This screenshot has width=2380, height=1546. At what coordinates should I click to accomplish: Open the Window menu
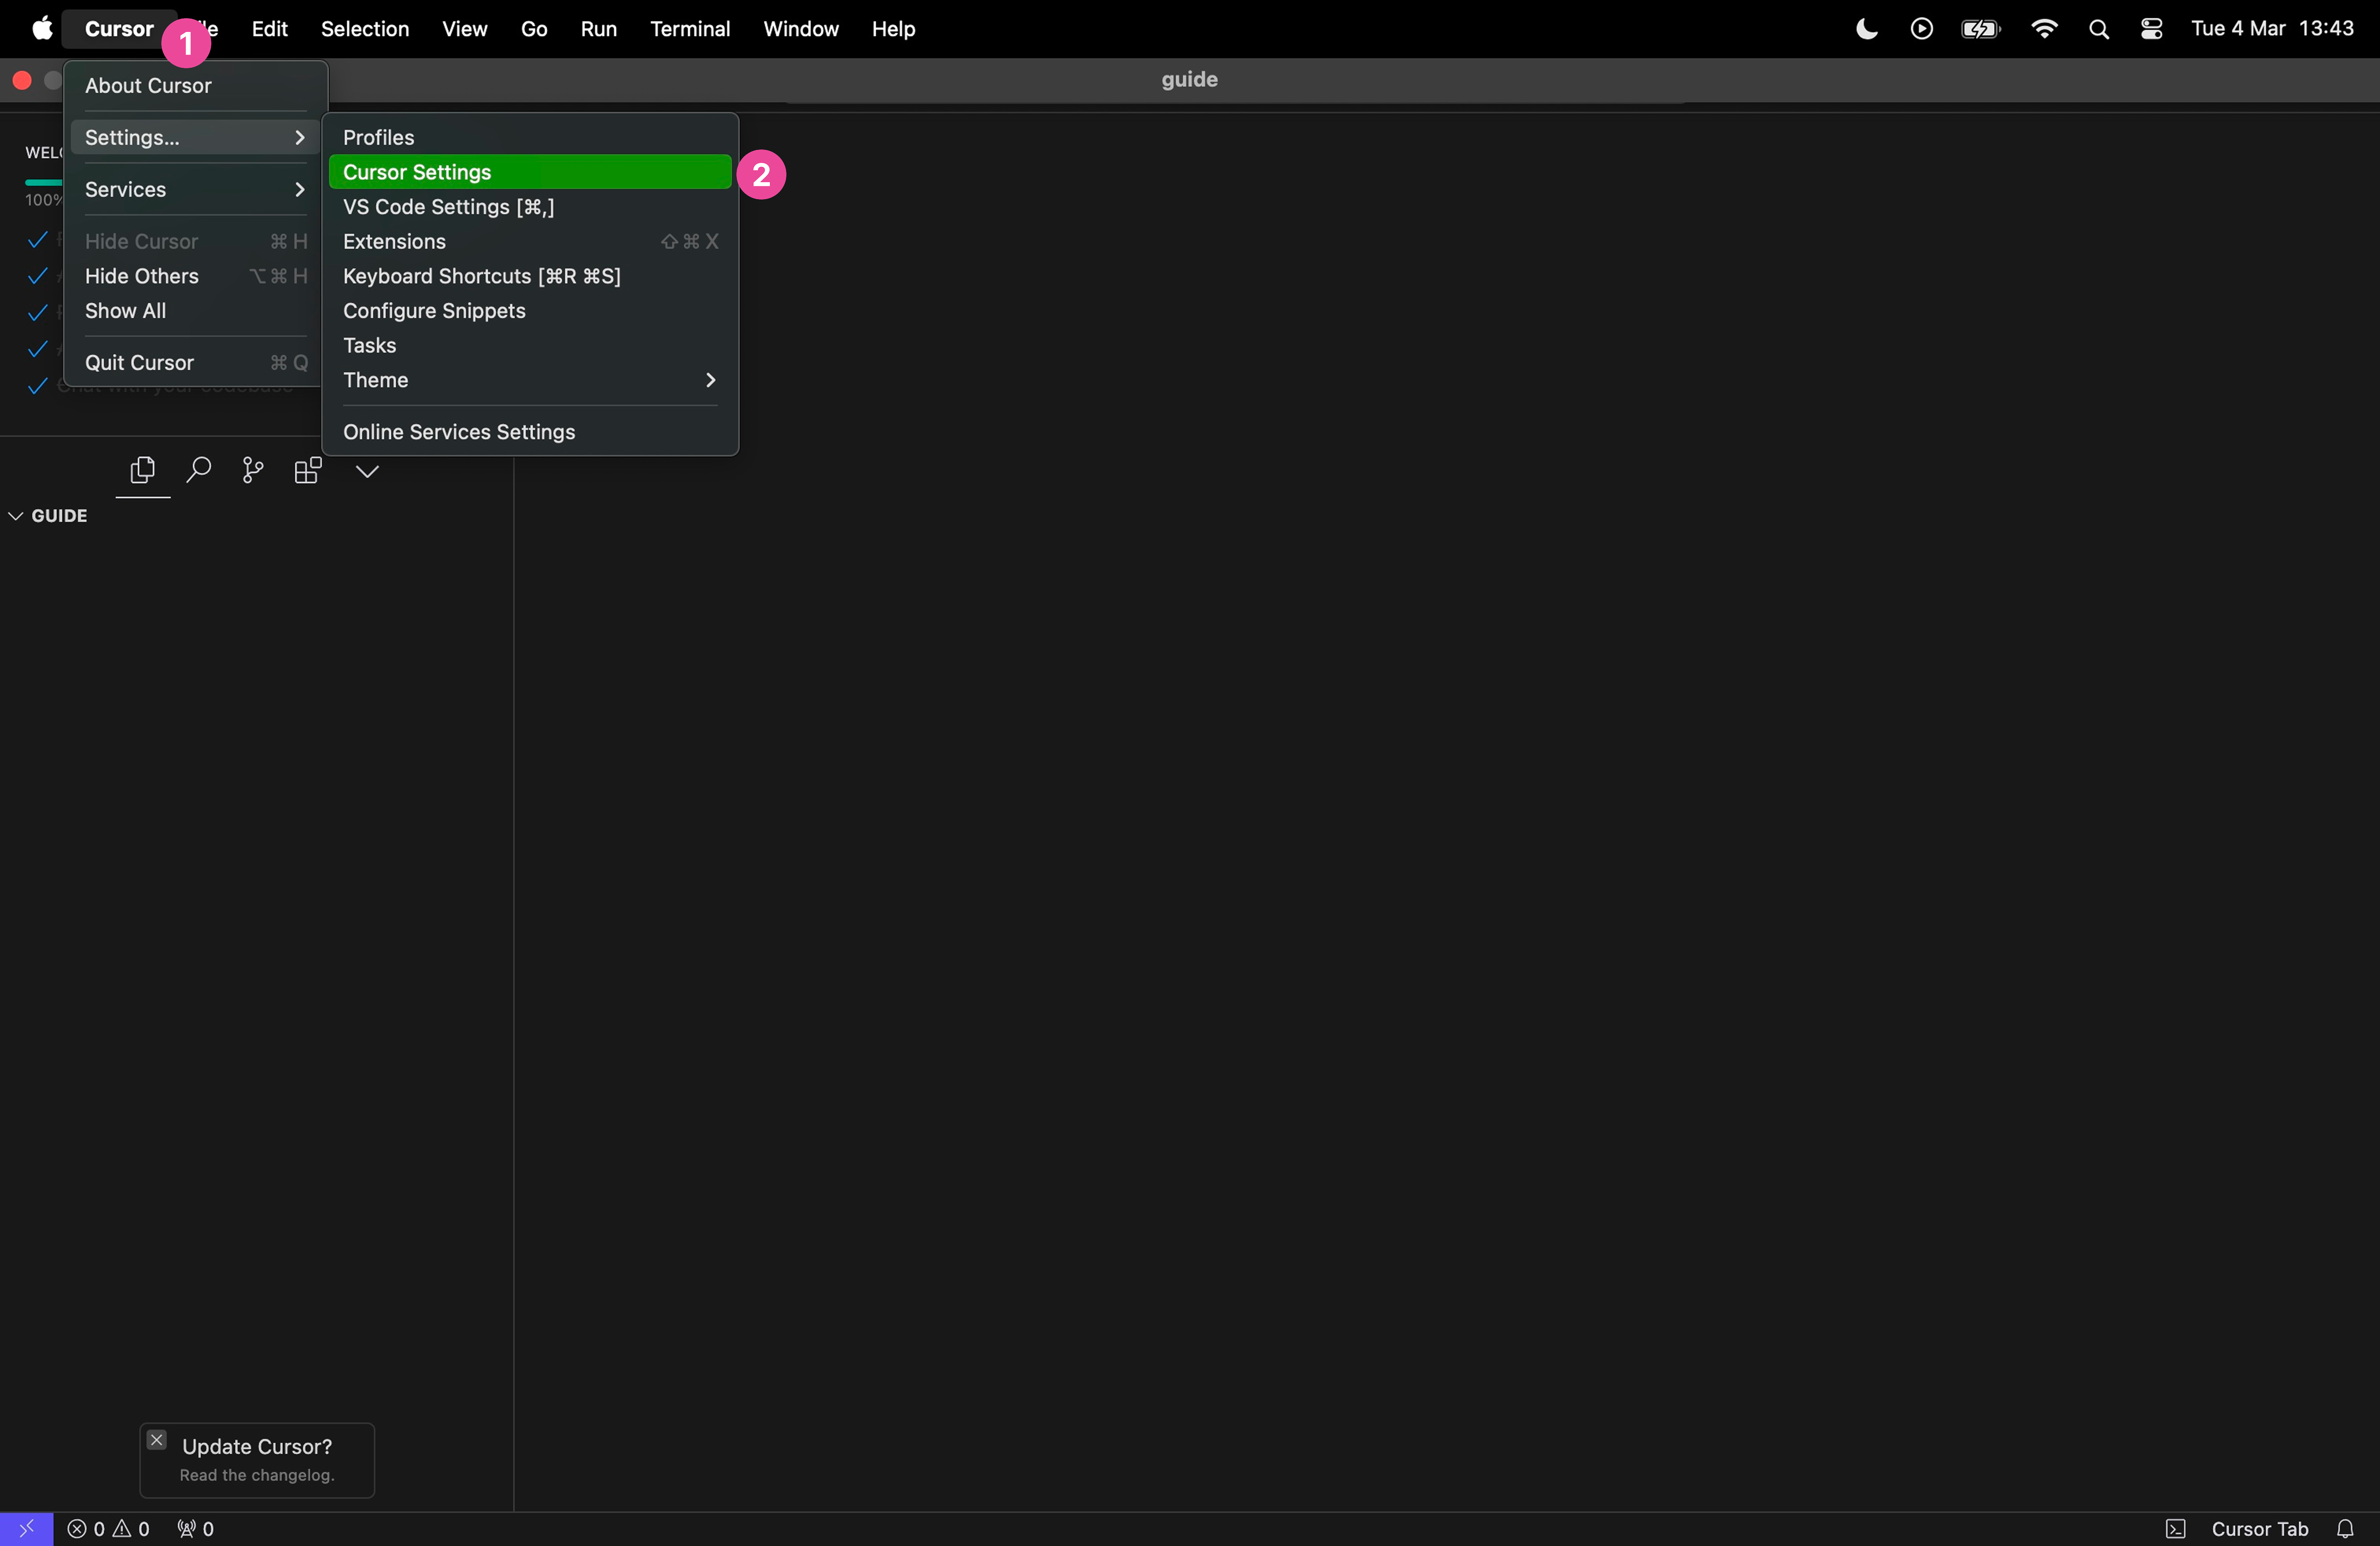pyautogui.click(x=801, y=29)
